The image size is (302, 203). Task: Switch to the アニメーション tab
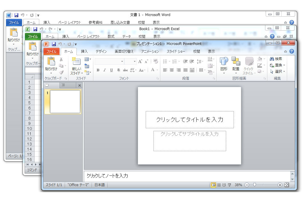150,52
